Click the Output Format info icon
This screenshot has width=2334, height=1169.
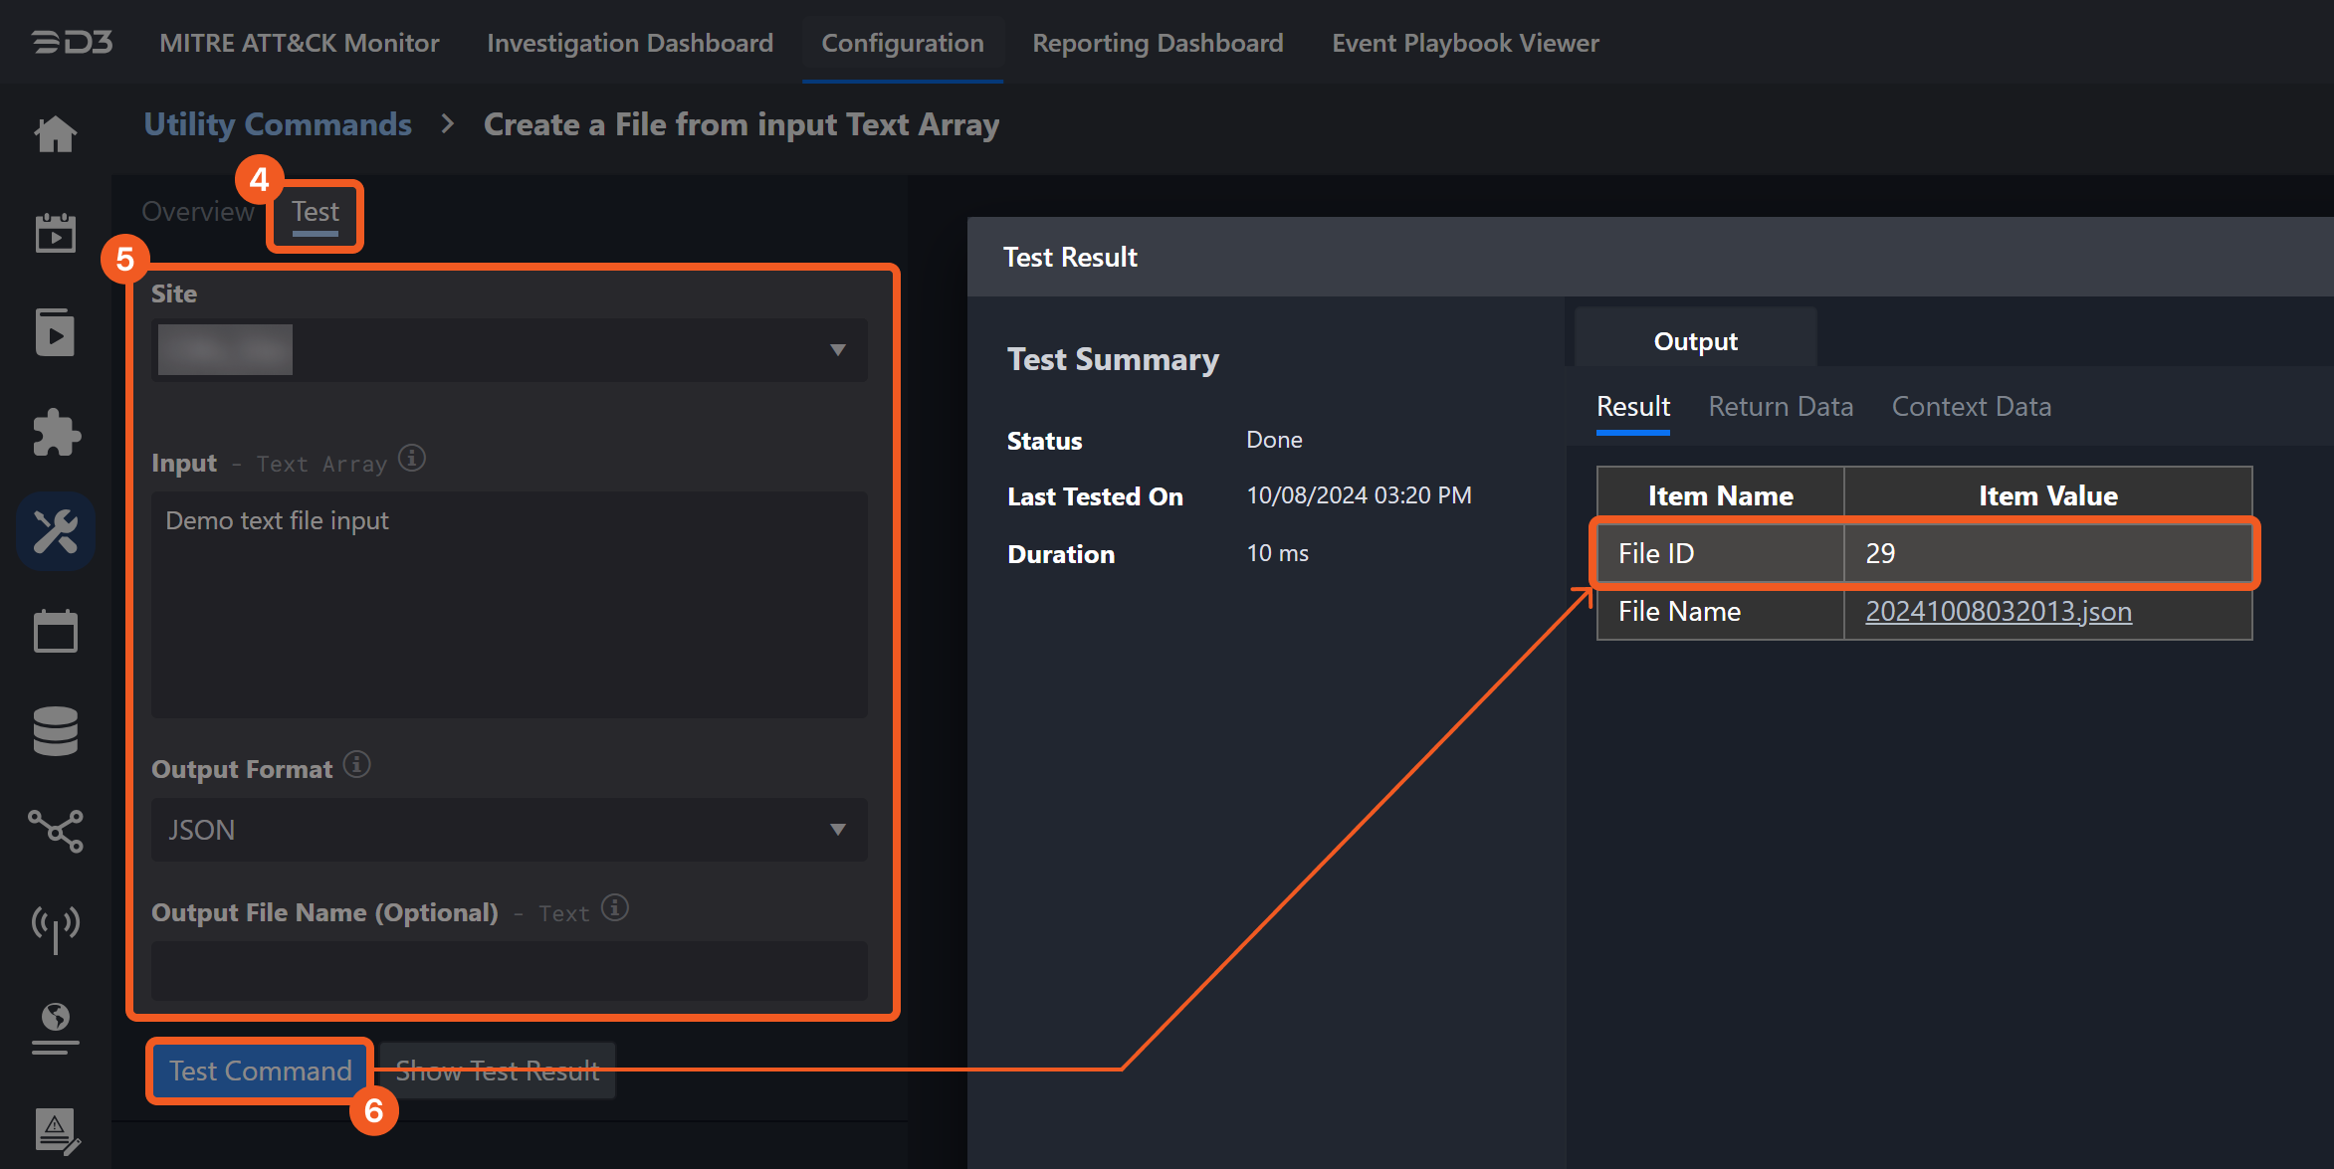tap(357, 765)
